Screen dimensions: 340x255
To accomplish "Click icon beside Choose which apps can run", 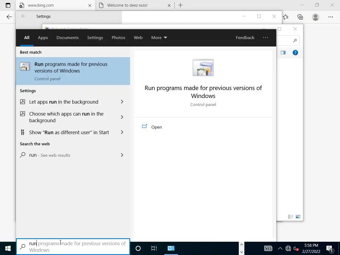I will pos(23,114).
